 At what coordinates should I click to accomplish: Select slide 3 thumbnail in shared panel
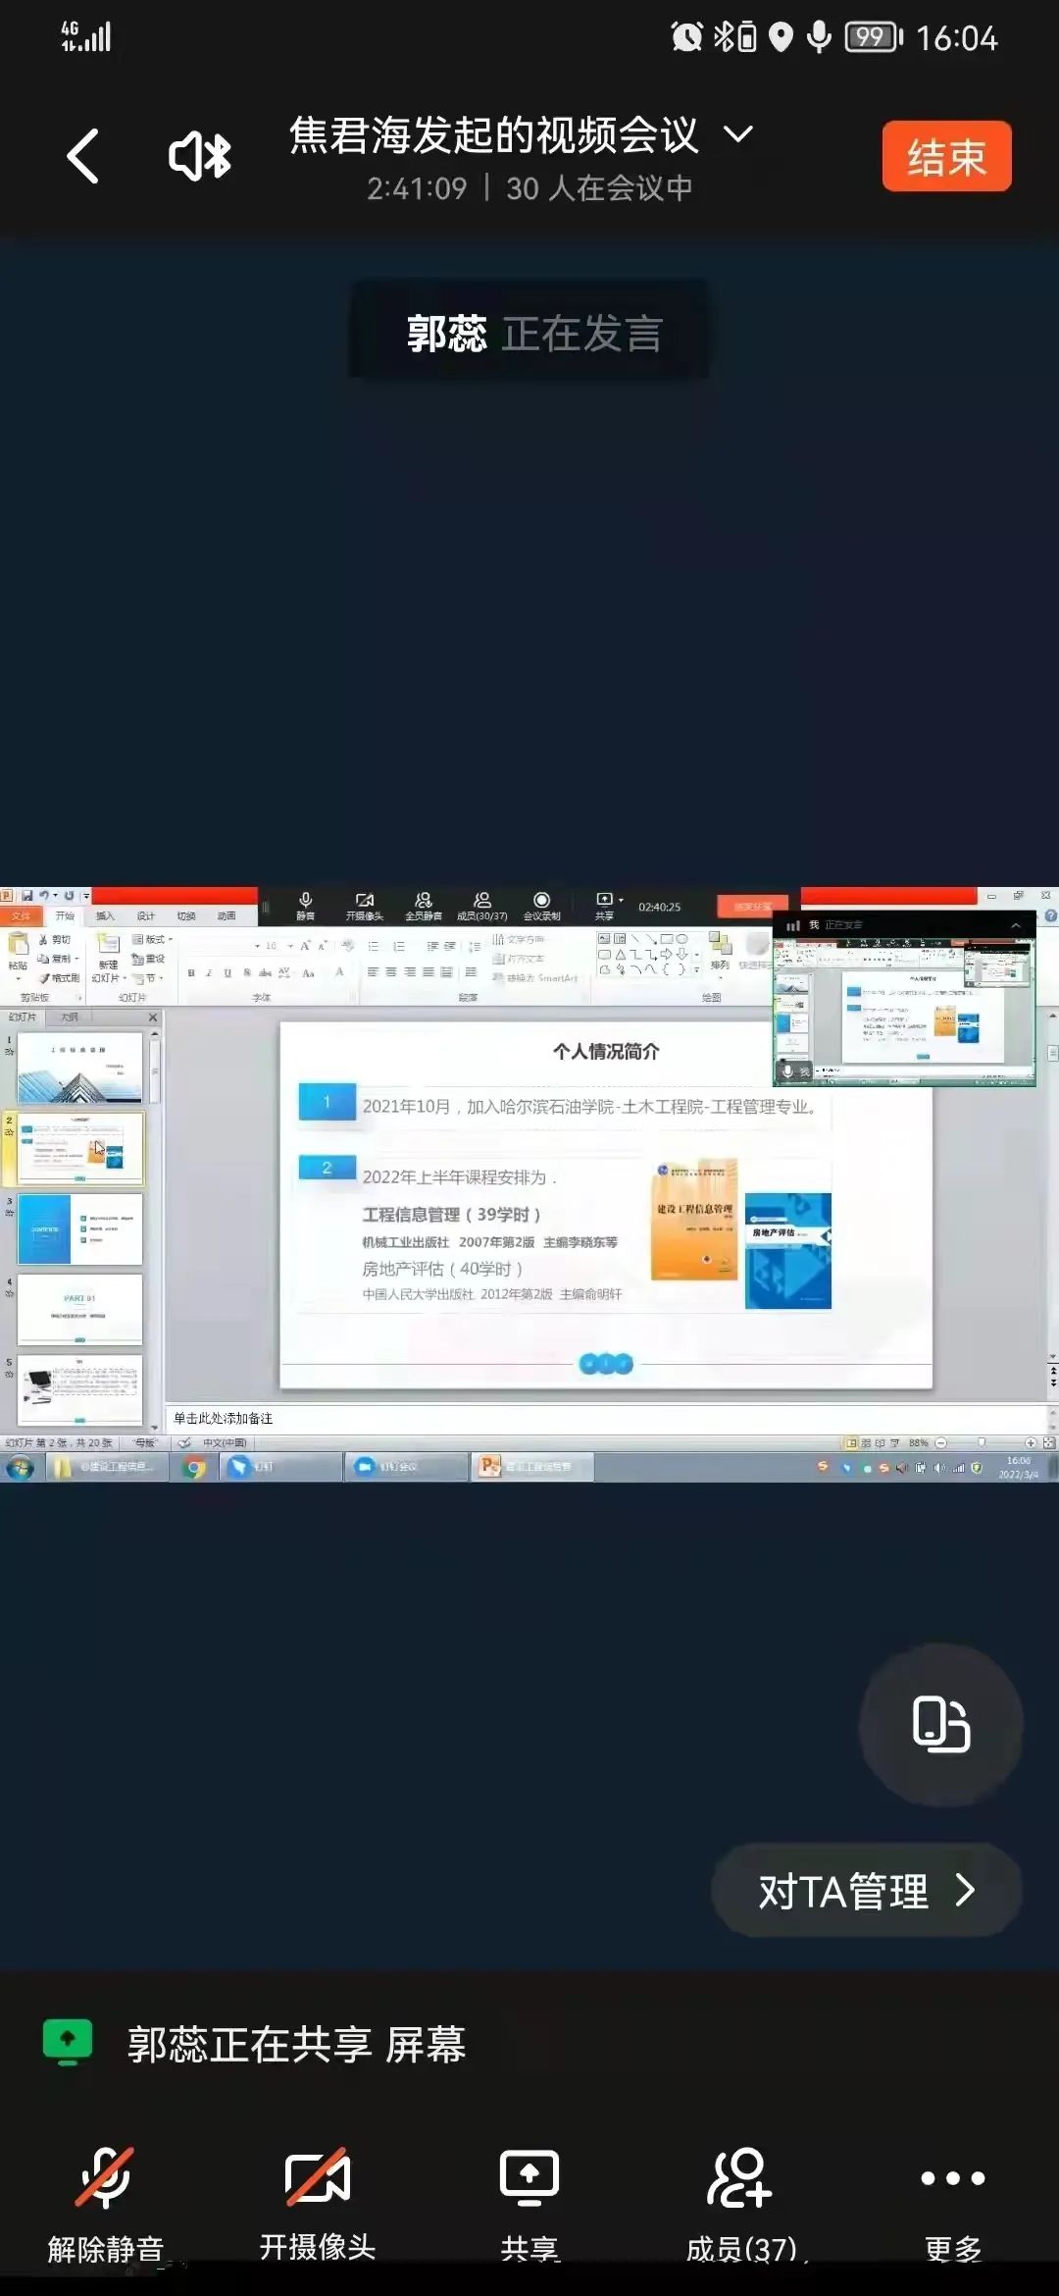(x=80, y=1228)
